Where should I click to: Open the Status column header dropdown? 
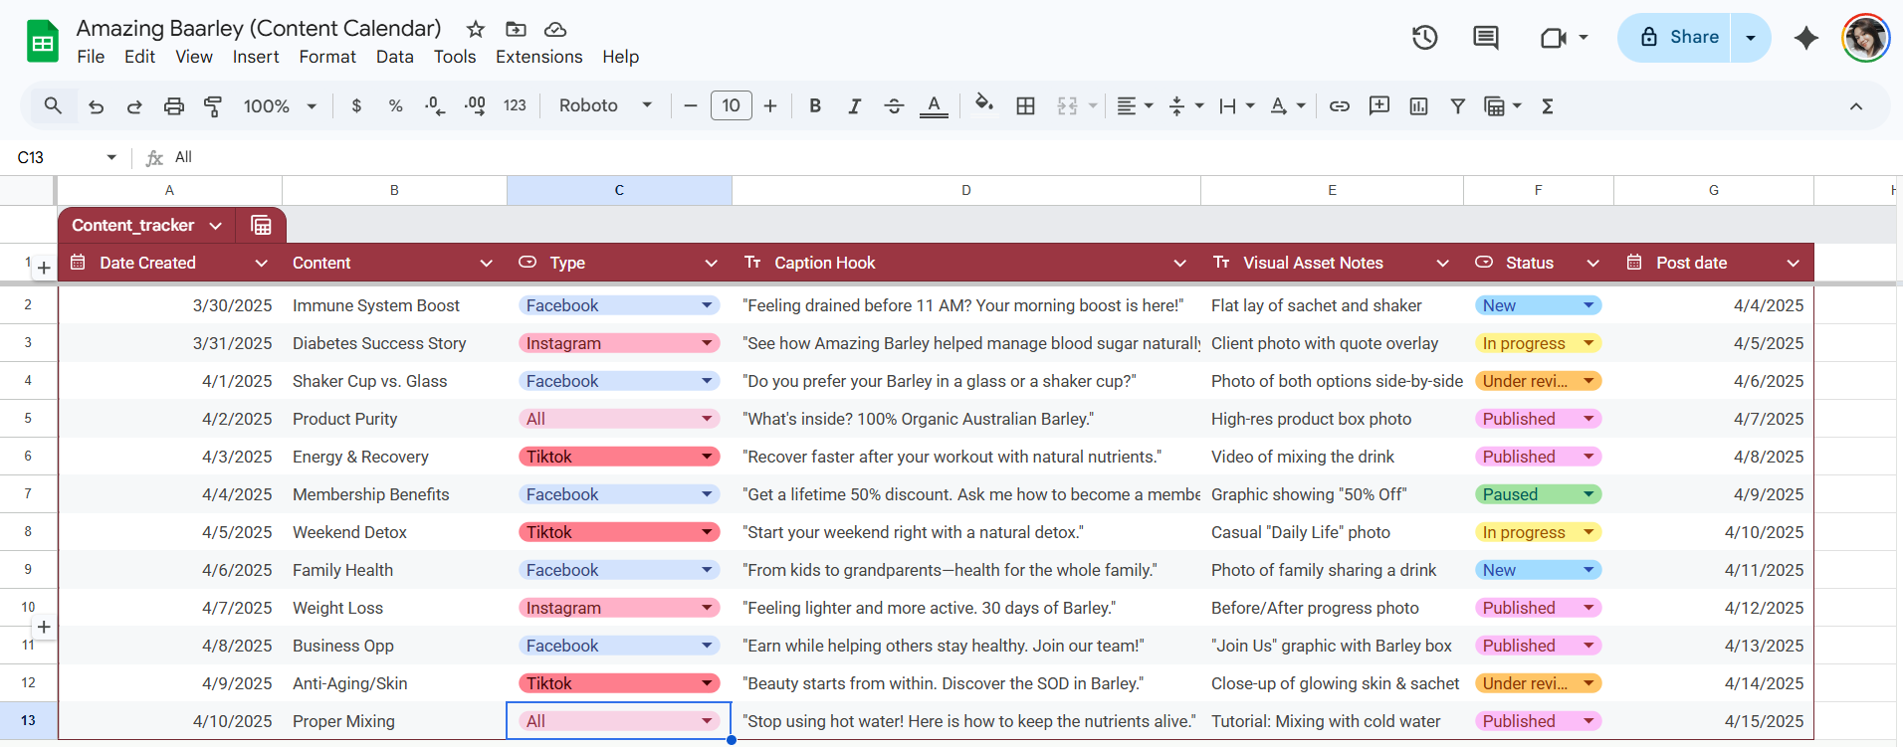[x=1592, y=264]
